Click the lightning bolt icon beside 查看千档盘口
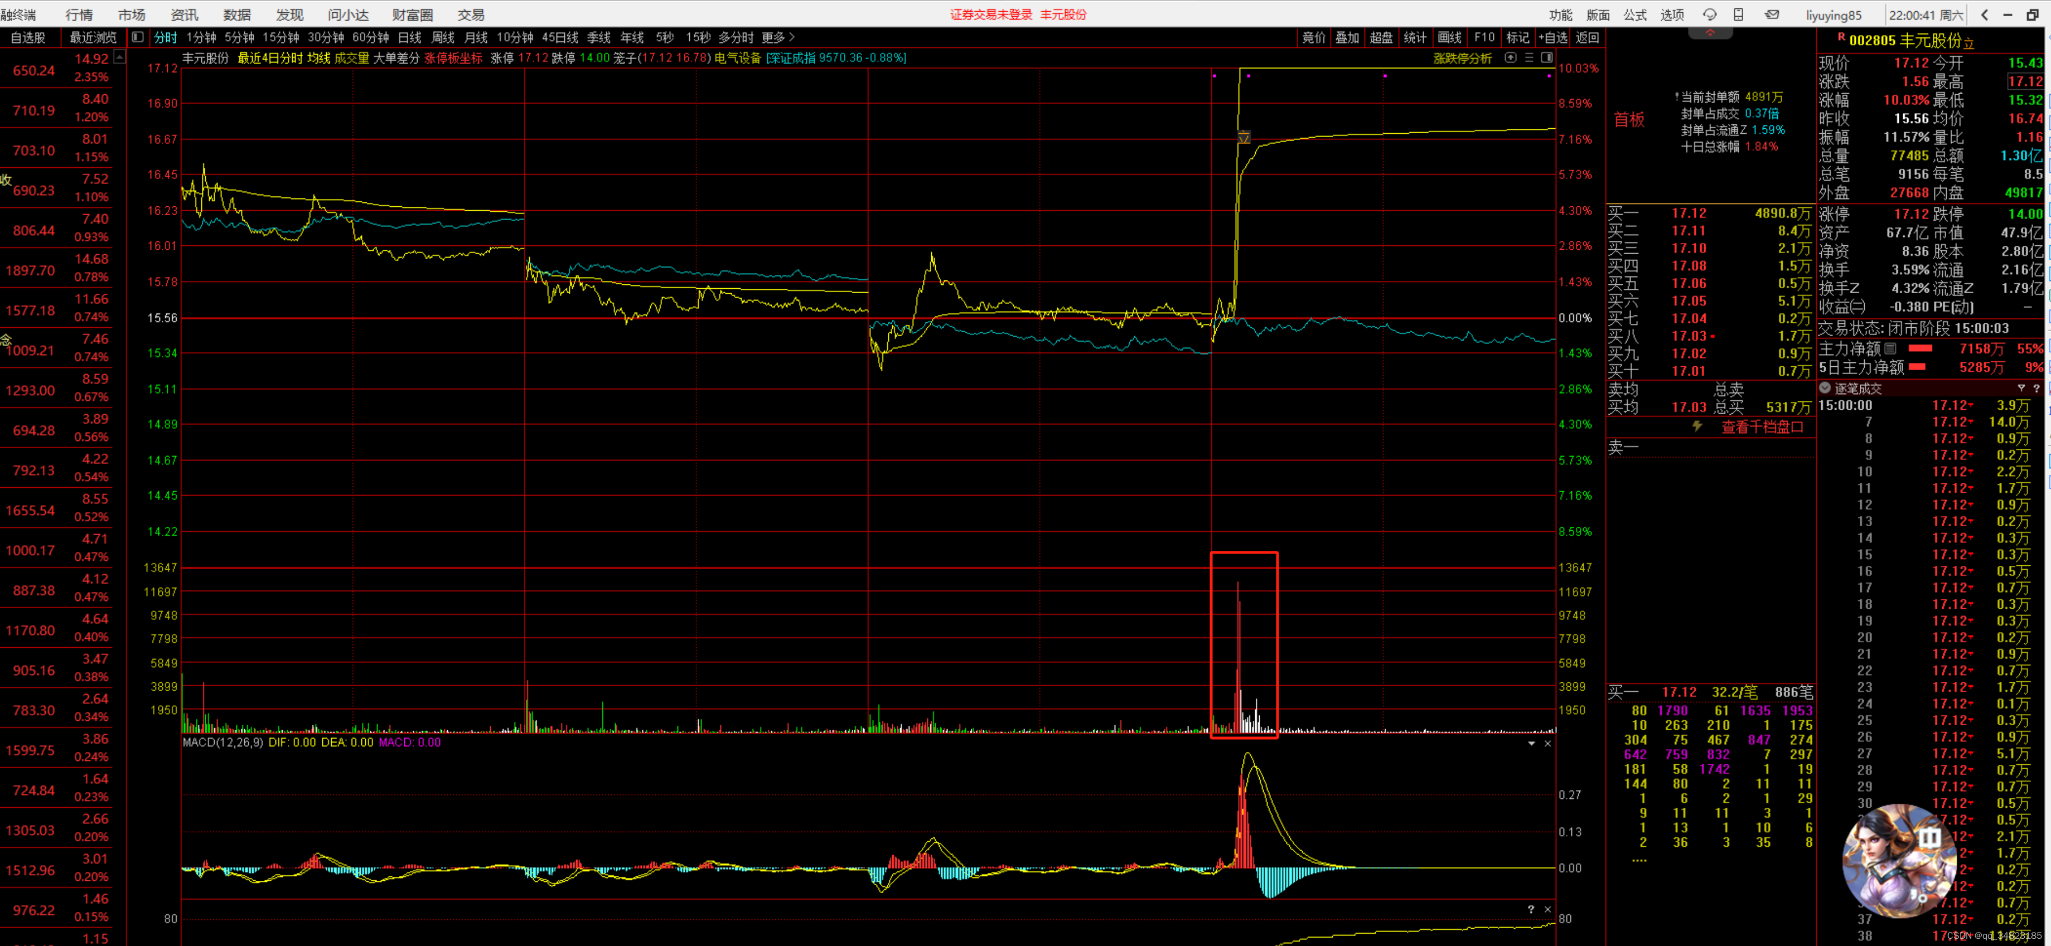2051x946 pixels. (1697, 426)
